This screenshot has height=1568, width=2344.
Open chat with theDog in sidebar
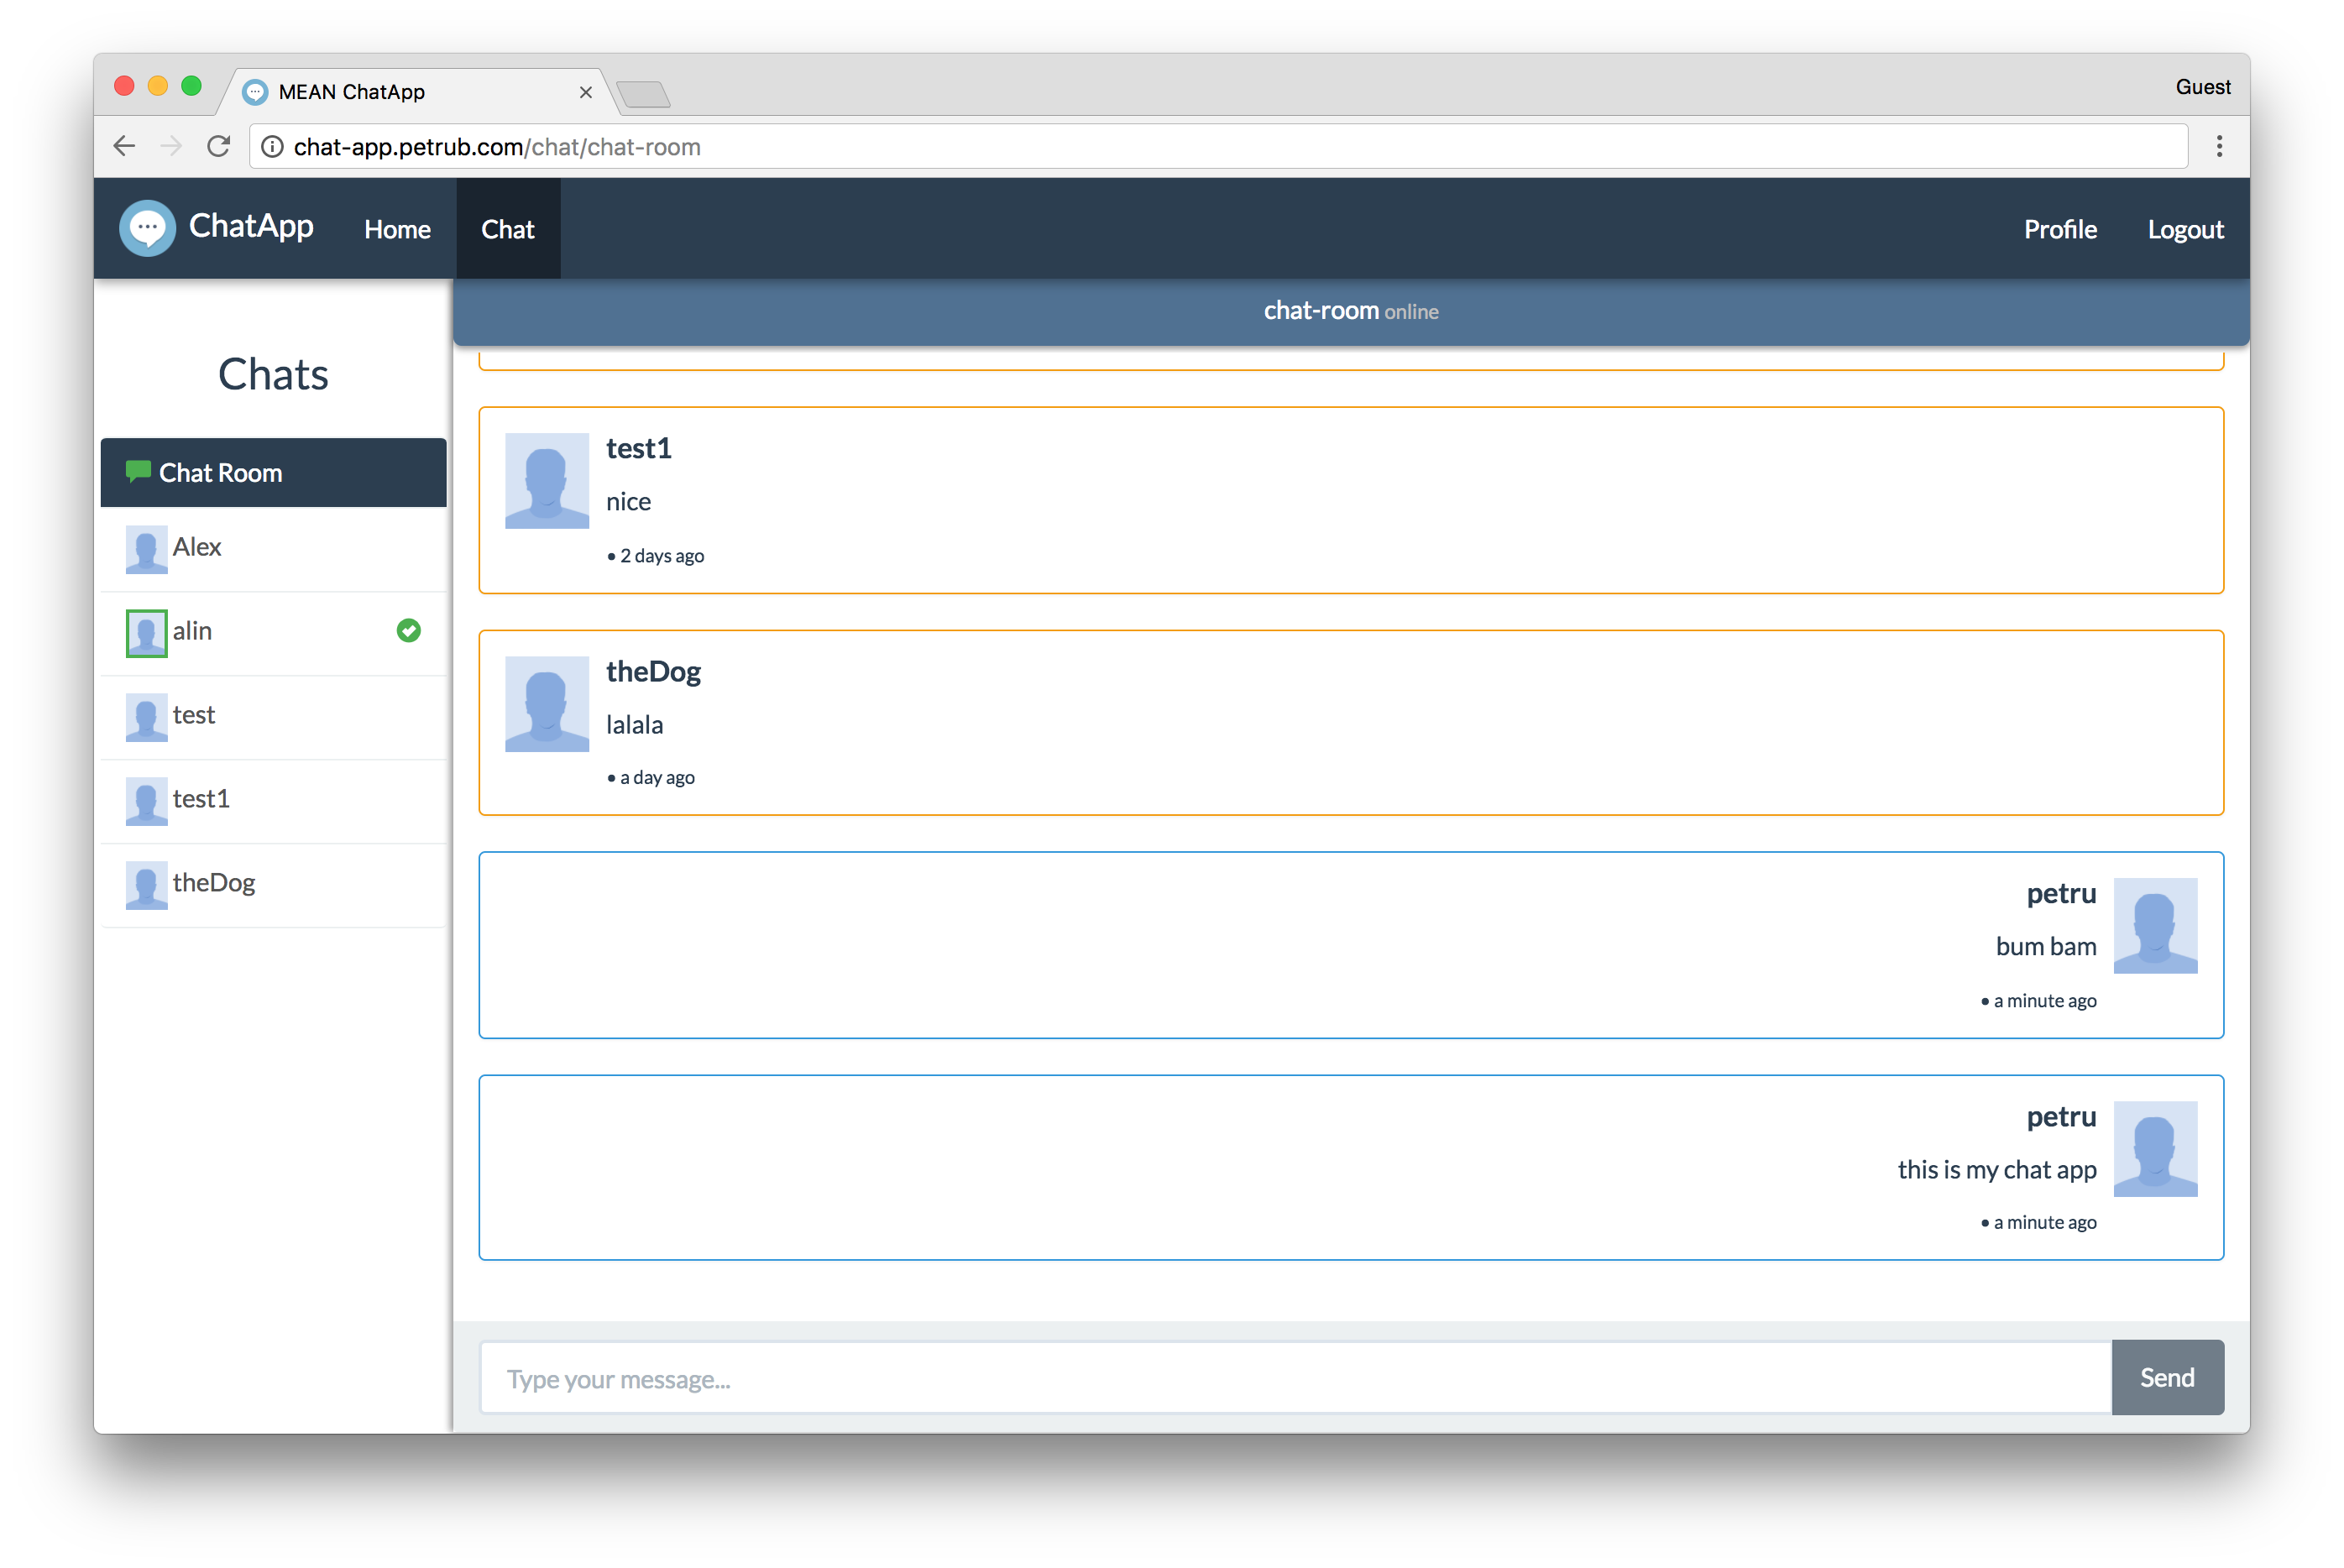(x=213, y=883)
